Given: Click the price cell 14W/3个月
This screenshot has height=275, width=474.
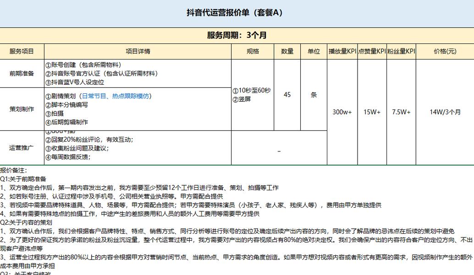Looking at the screenshot, I should tap(445, 112).
